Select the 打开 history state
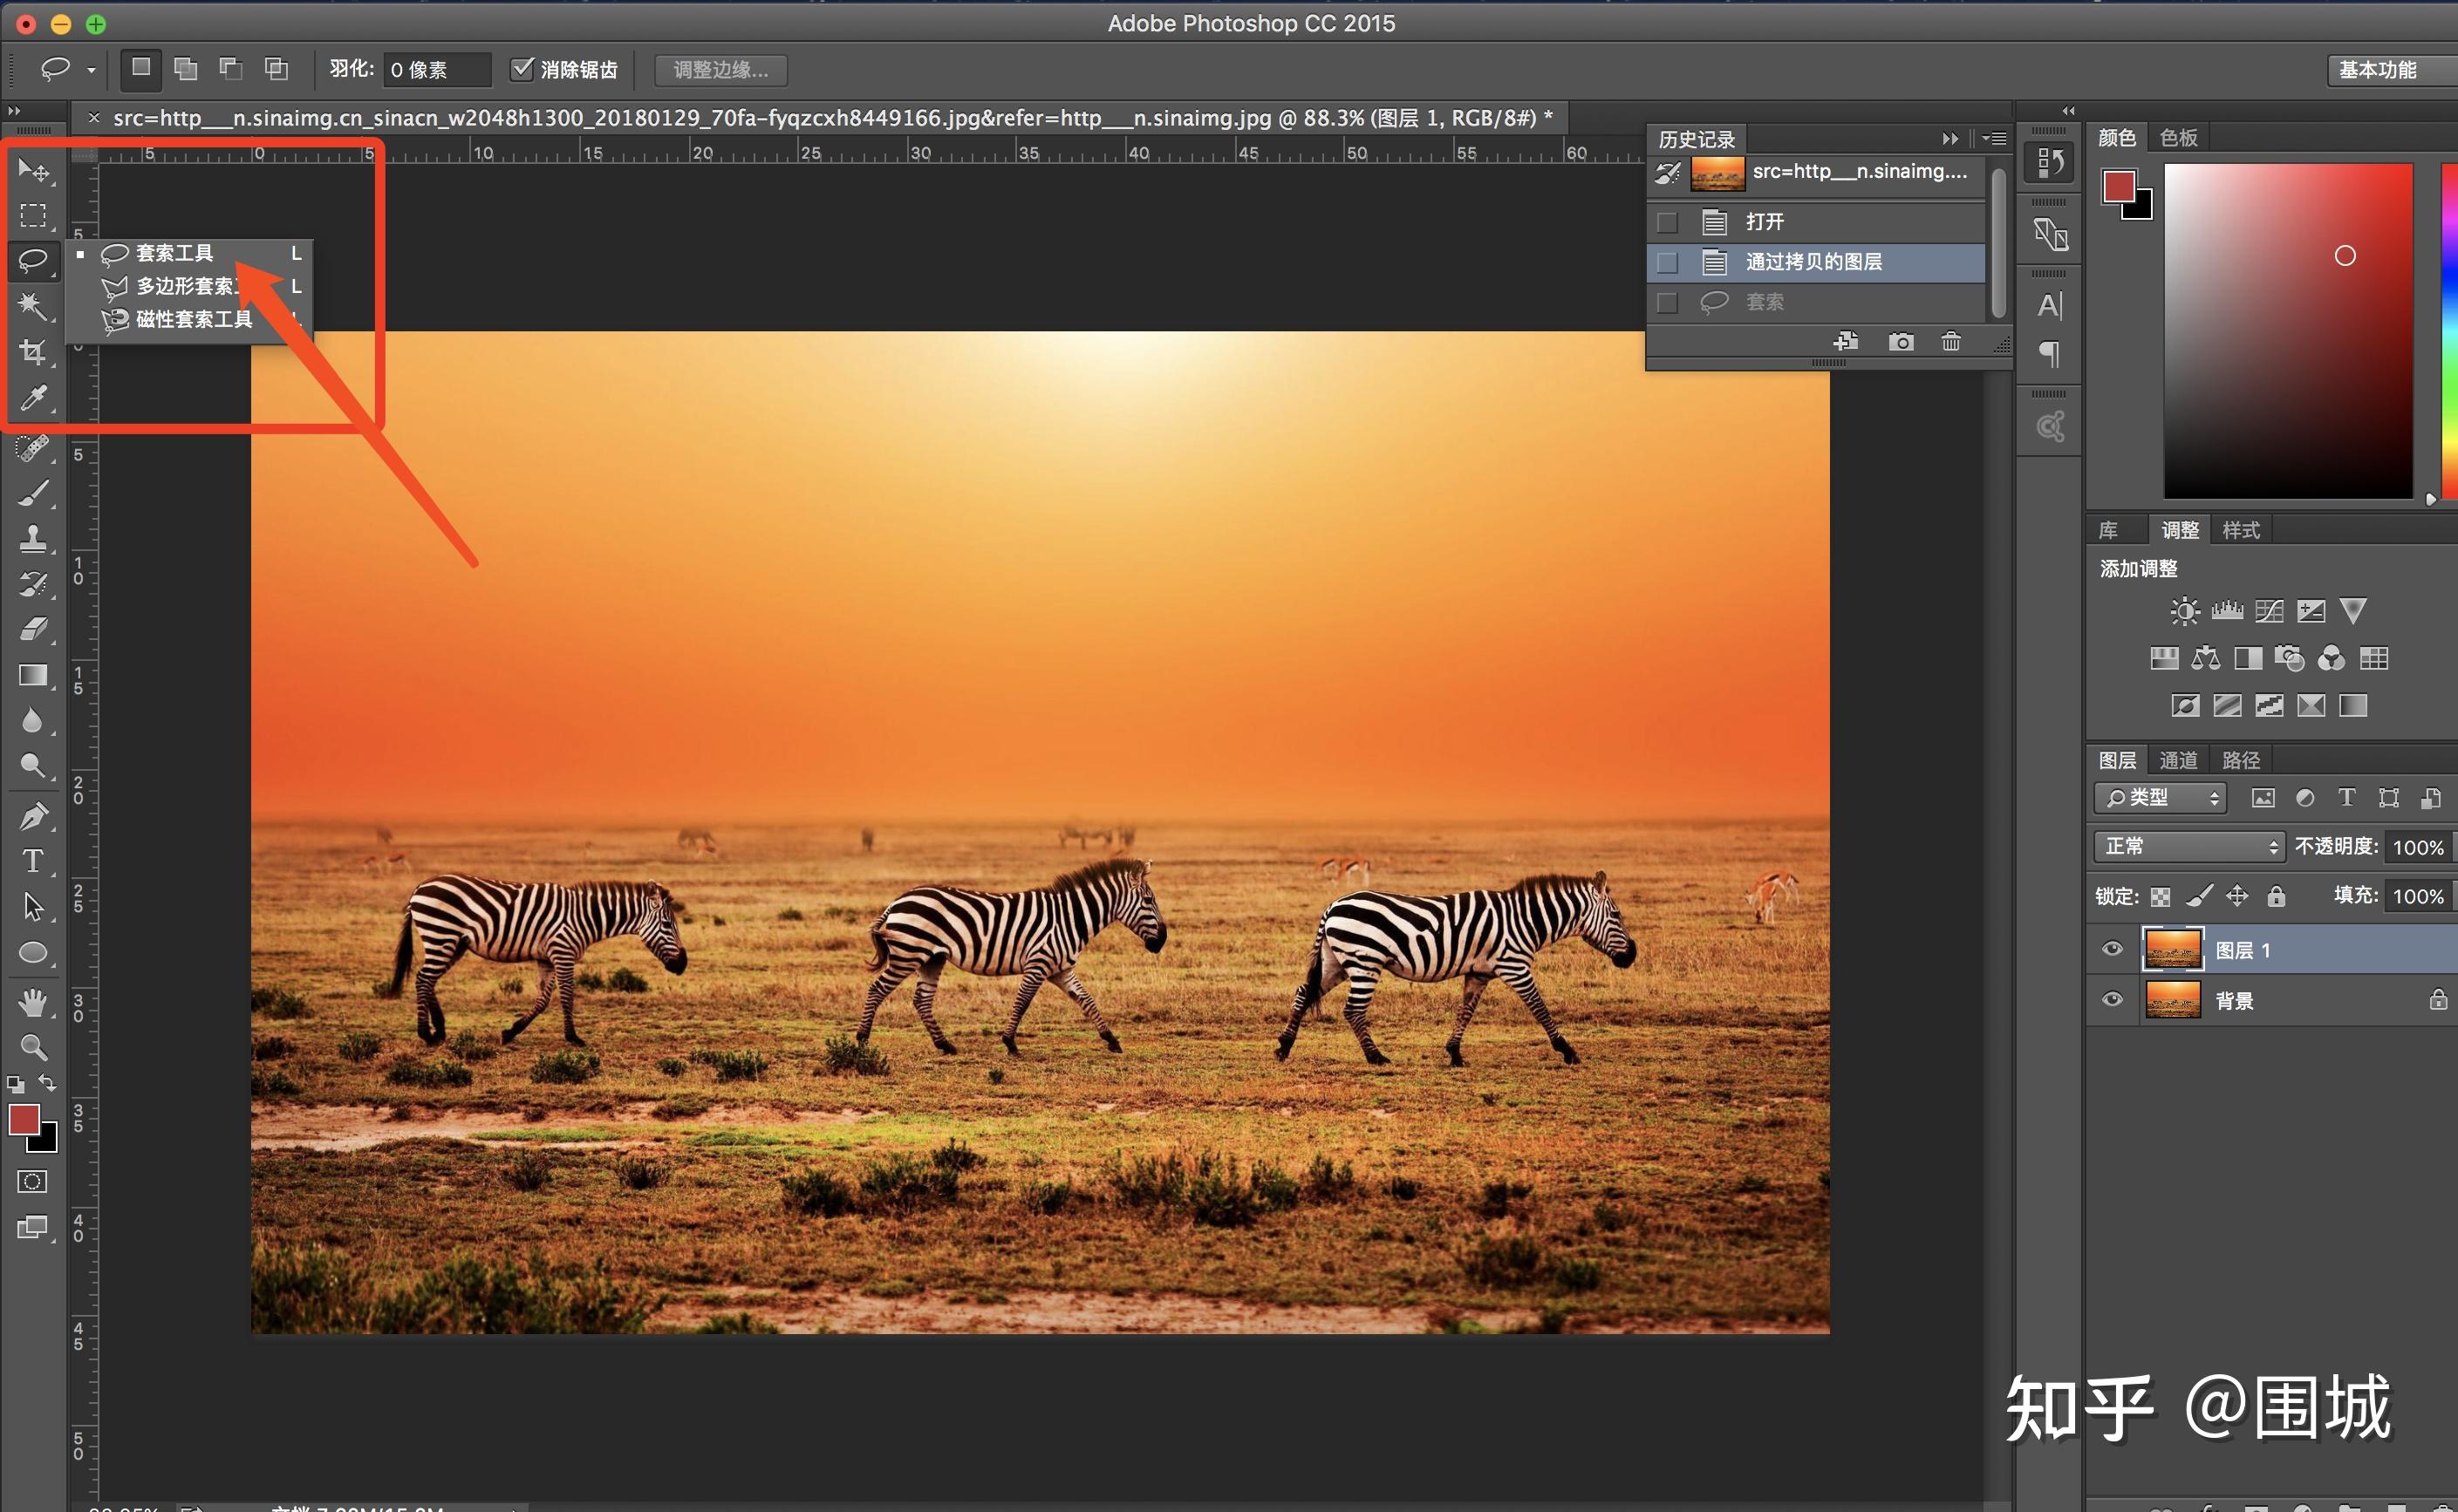Viewport: 2458px width, 1512px height. point(1764,221)
